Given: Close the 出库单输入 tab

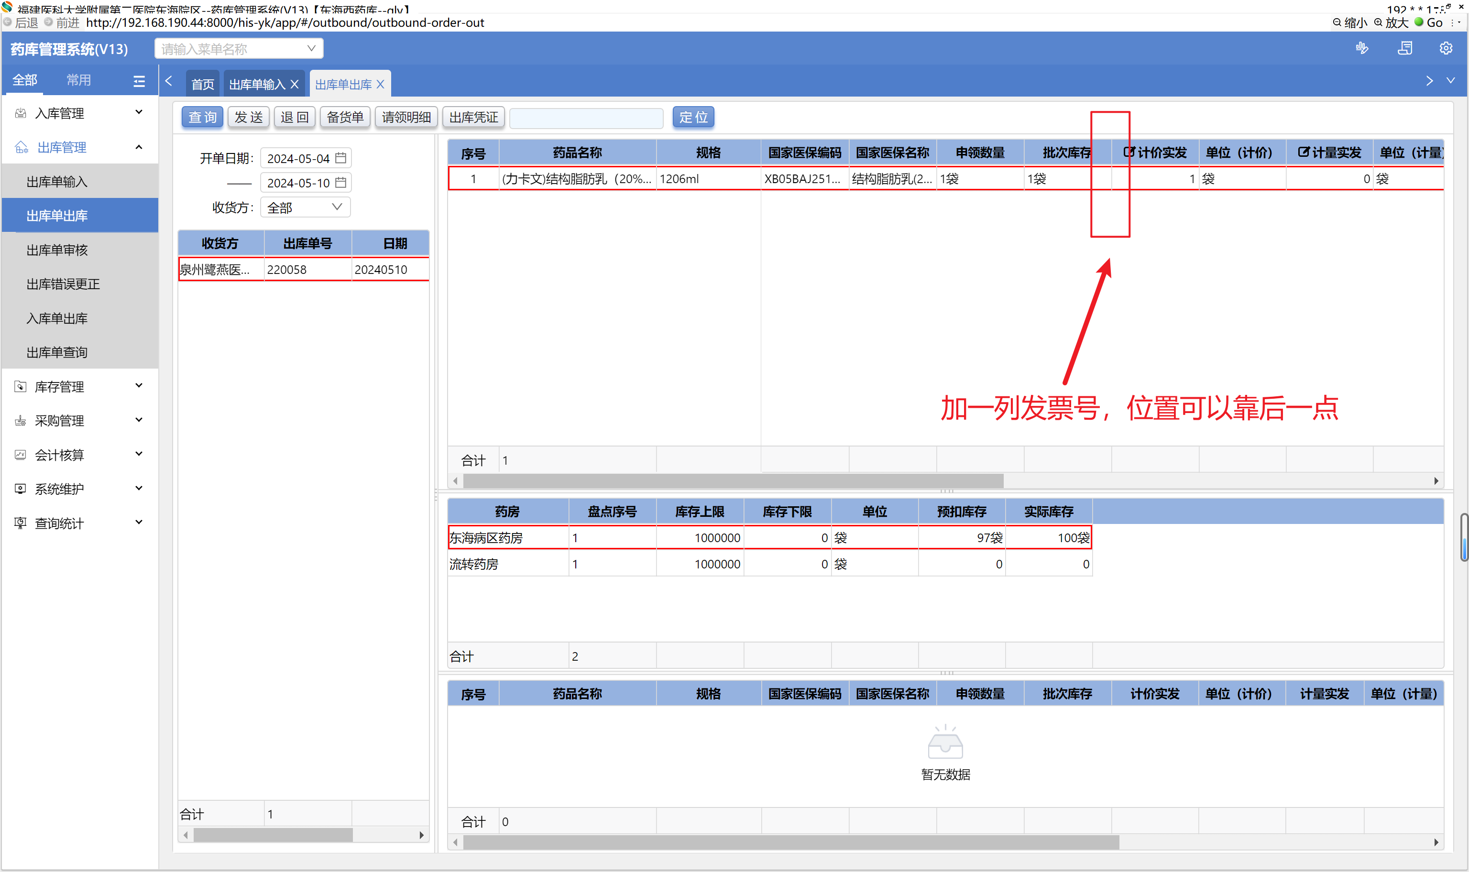Looking at the screenshot, I should click(x=295, y=85).
